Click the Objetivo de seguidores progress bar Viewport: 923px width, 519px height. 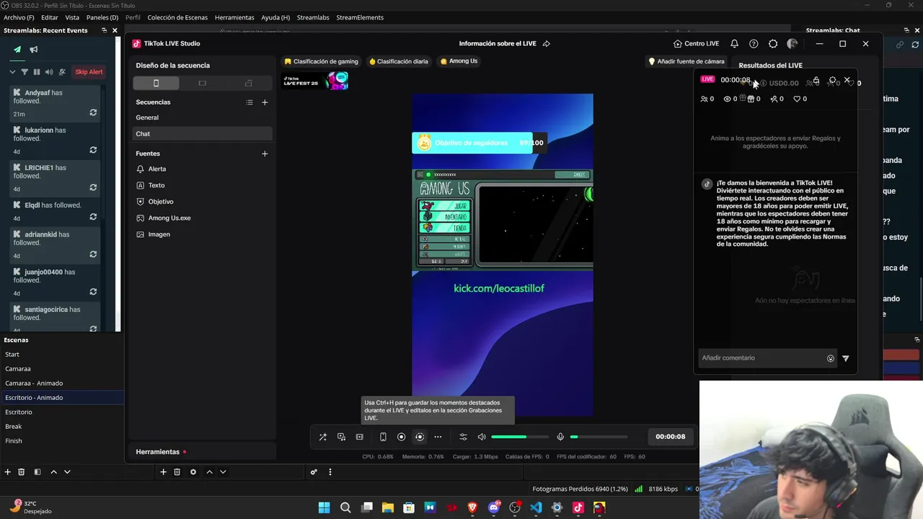coord(478,143)
